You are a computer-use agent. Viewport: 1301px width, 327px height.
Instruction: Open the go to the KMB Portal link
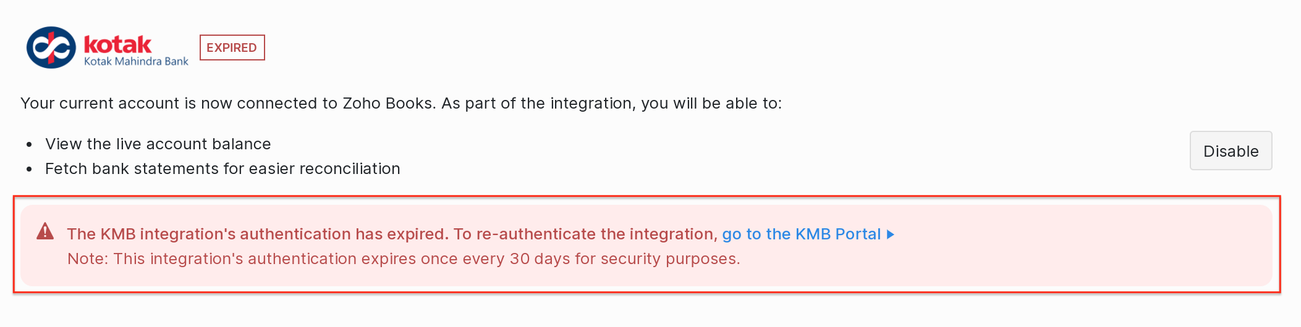[801, 234]
